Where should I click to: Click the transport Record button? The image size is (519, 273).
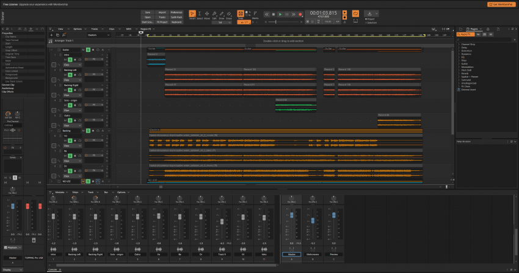coord(300,14)
